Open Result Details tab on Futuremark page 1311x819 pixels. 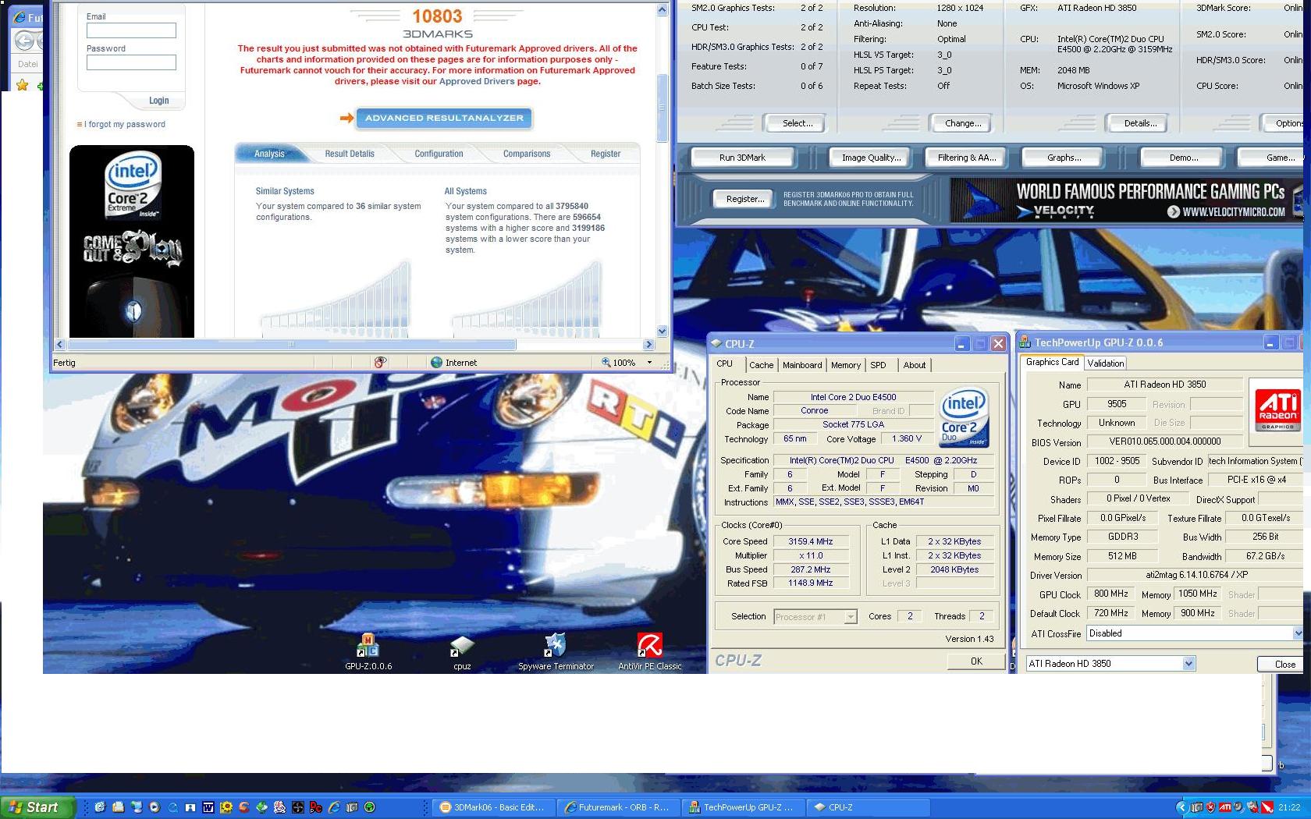(350, 154)
